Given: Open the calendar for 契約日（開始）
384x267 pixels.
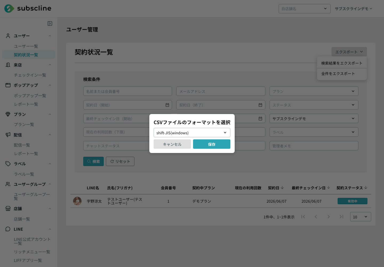Looking at the screenshot, I should pos(167,105).
